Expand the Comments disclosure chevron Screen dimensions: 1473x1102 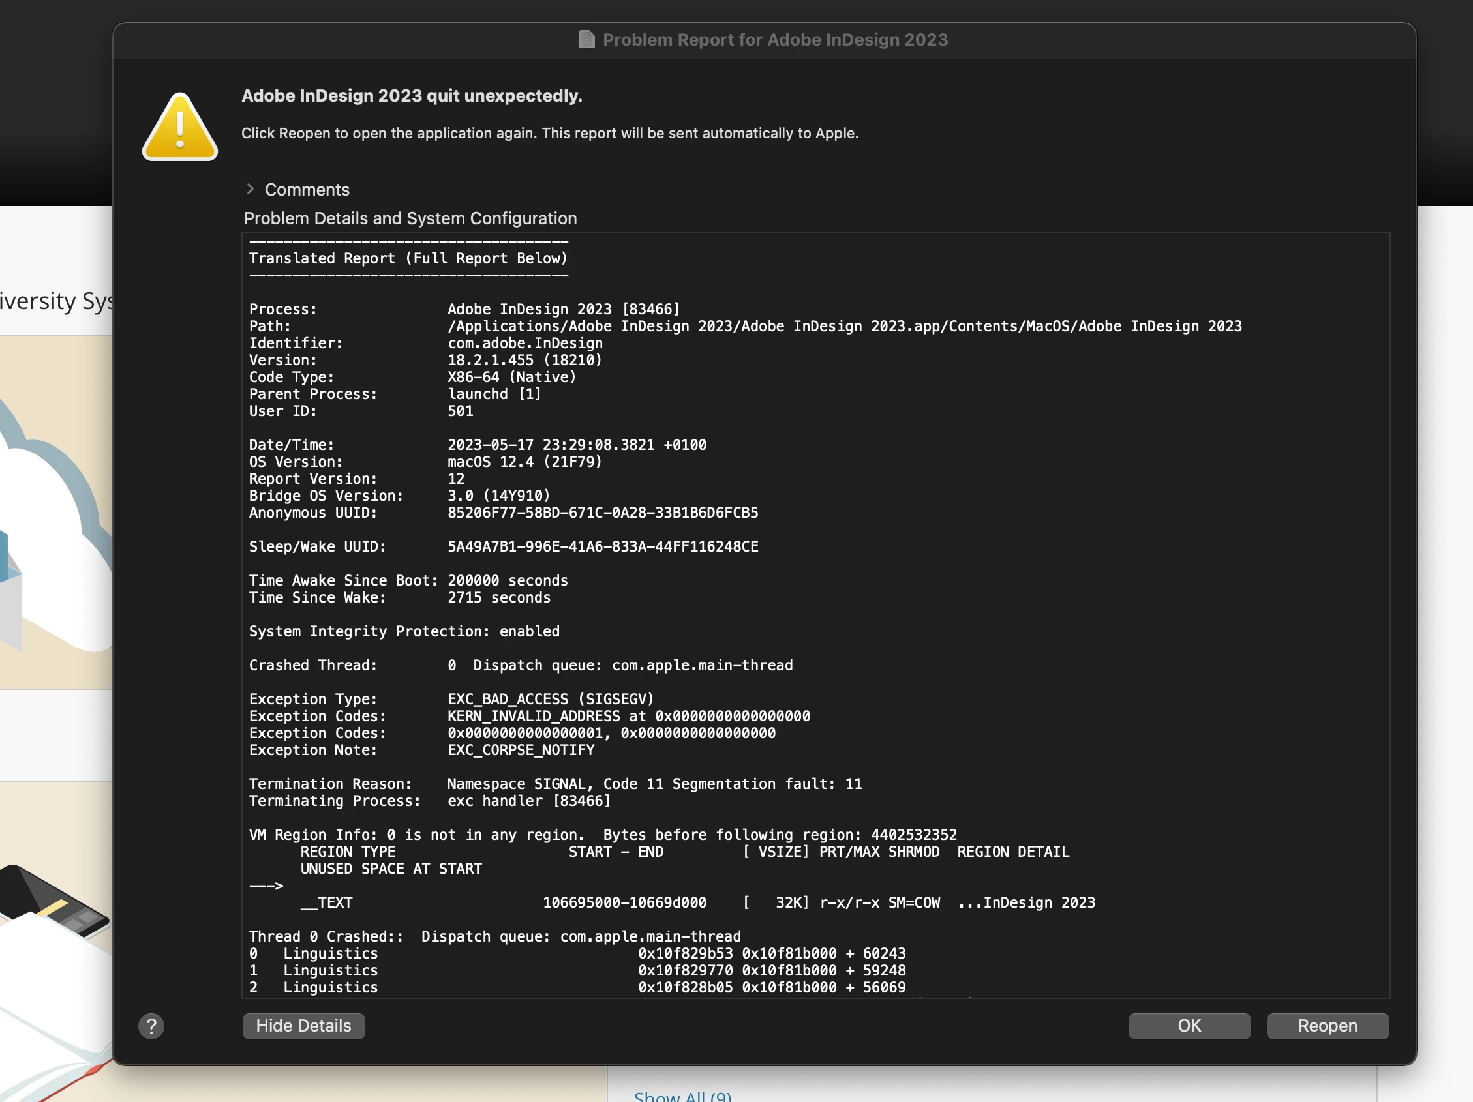click(x=251, y=189)
